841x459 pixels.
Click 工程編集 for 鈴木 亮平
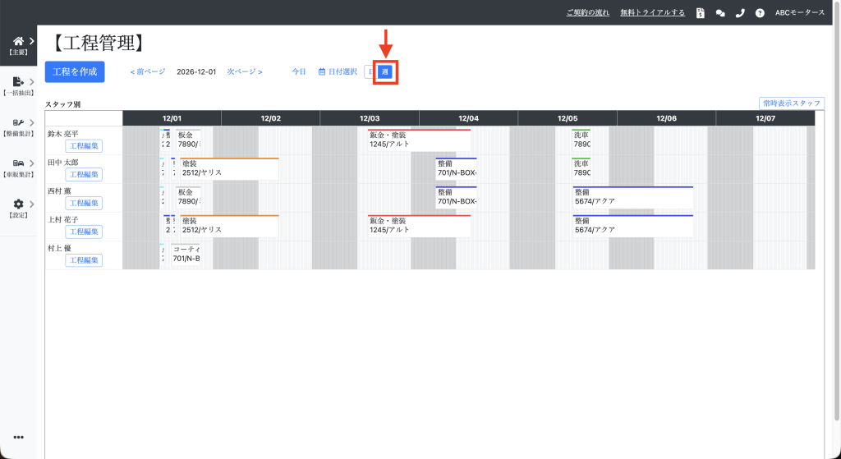(x=84, y=146)
